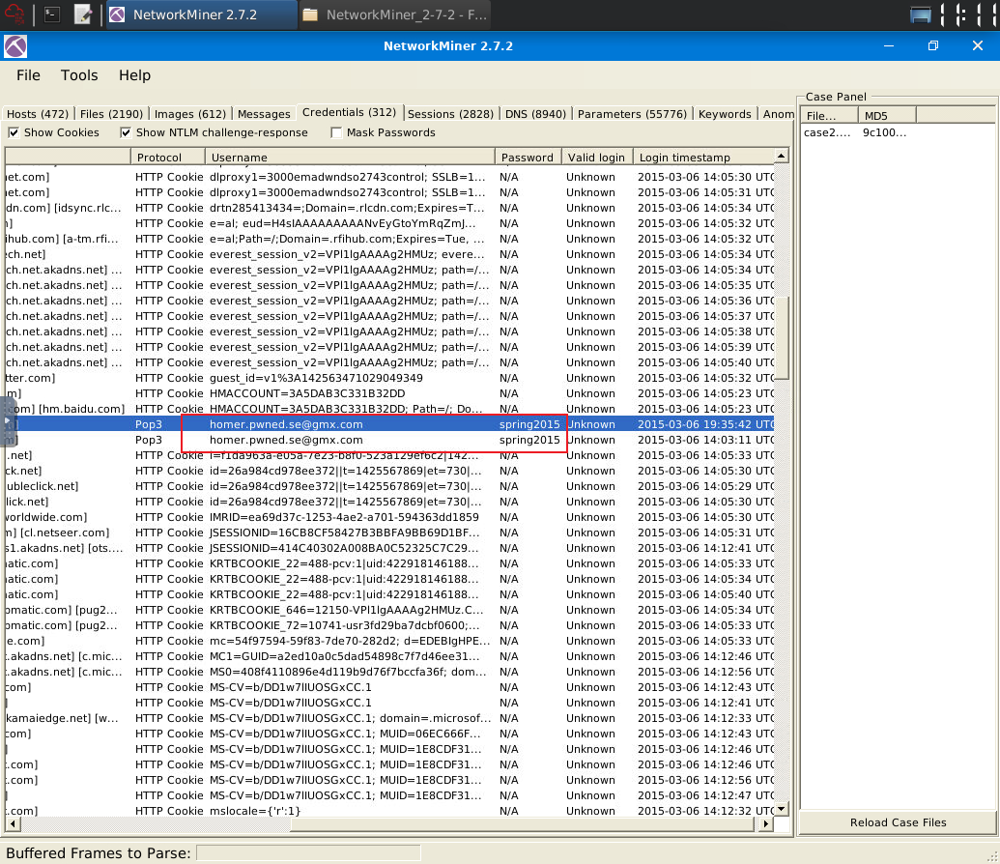Switch to the NetworkMiner_2-7-2 folder taskbar item
The height and width of the screenshot is (864, 1000).
[395, 14]
